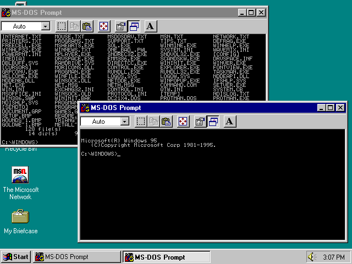Click INTERNET.TXT in directory listing
The image size is (352, 264).
pyautogui.click(x=21, y=37)
